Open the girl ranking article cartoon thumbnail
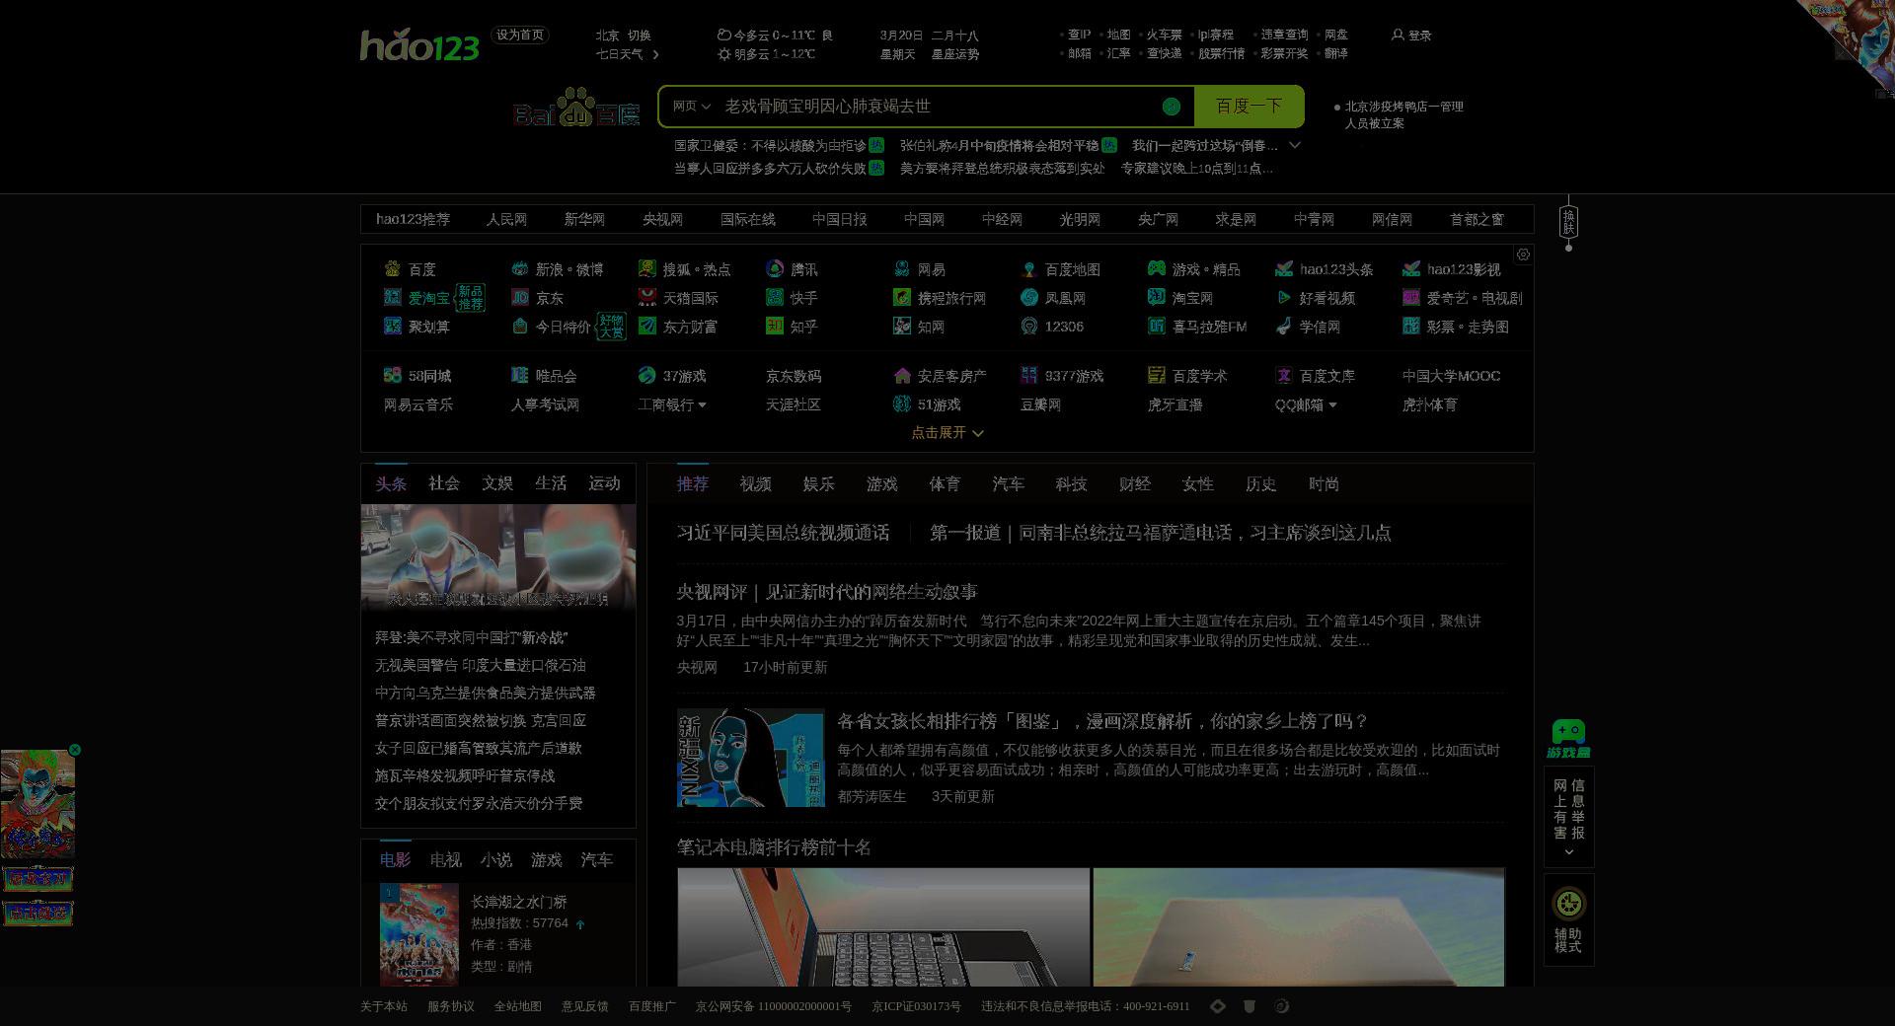The width and height of the screenshot is (1895, 1026). click(750, 758)
